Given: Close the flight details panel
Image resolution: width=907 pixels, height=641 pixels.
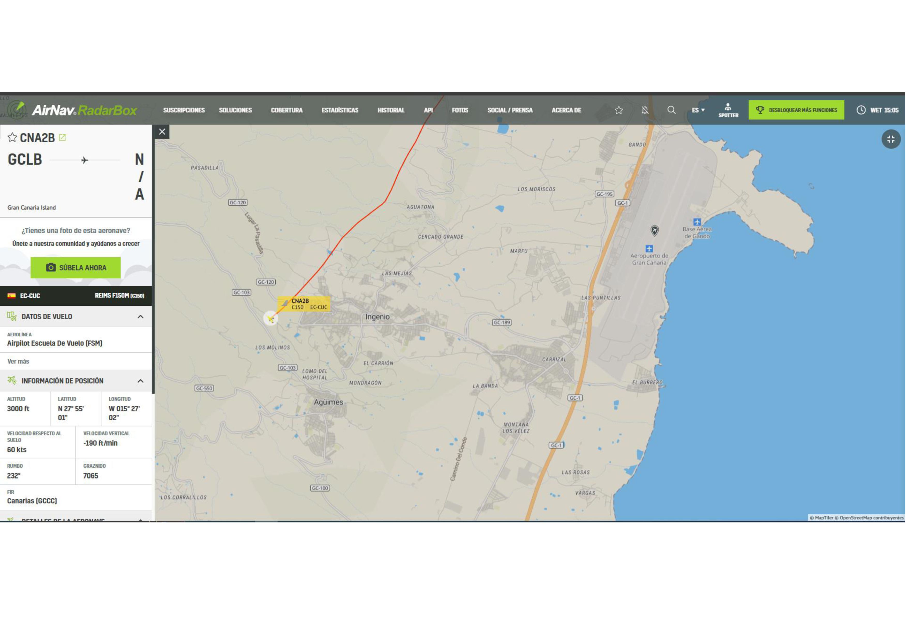Looking at the screenshot, I should (162, 132).
